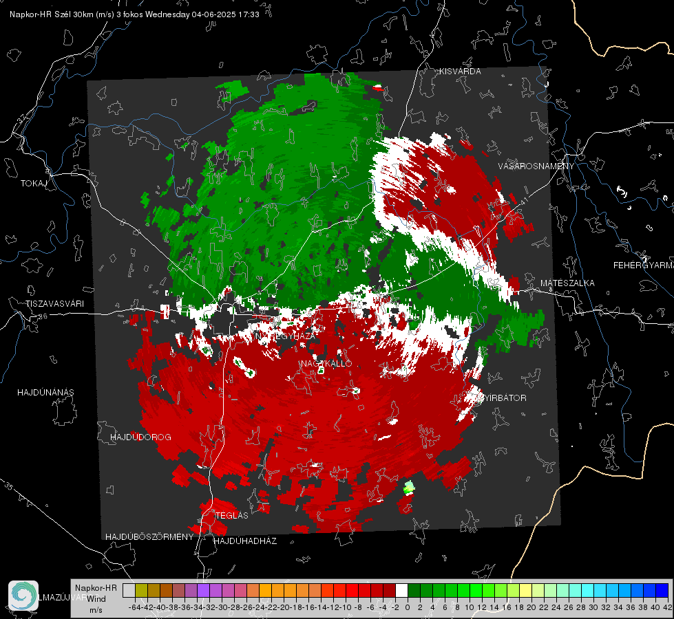Click the 0 value on the legend scale
674x619 pixels.
(x=408, y=607)
